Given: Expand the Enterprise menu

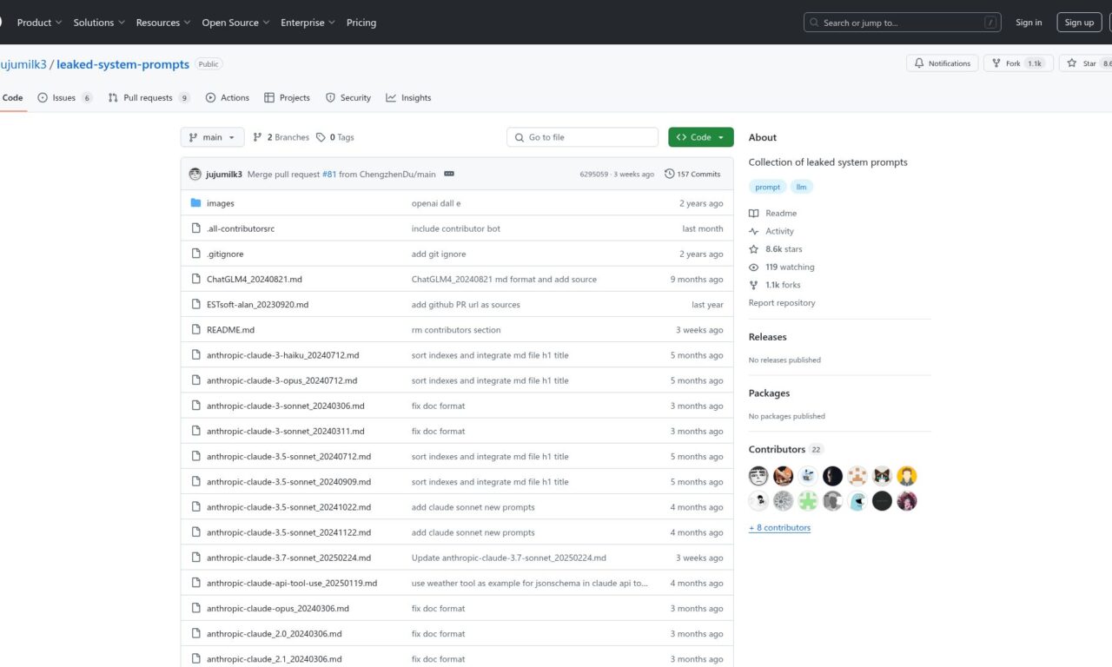Looking at the screenshot, I should point(308,23).
